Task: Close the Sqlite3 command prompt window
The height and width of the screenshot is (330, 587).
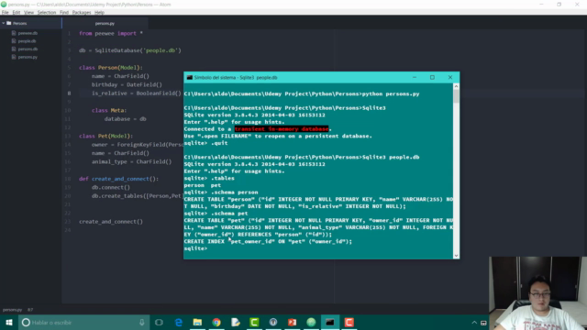Action: (450, 77)
